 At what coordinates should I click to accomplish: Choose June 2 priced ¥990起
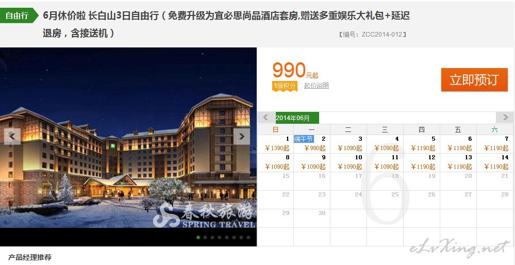[312, 144]
